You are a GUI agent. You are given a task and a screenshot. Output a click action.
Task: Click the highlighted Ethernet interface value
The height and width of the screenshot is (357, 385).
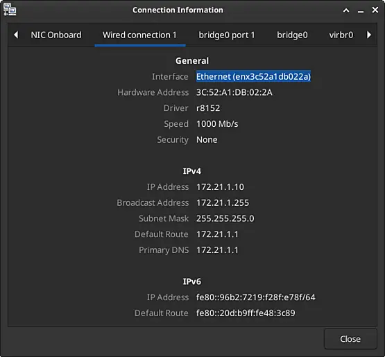253,76
